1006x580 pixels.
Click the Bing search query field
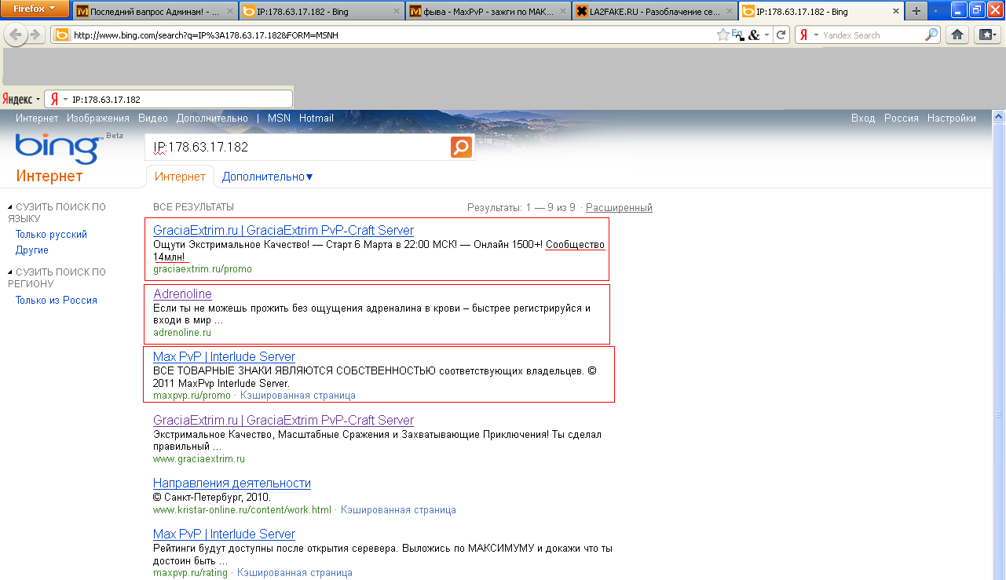298,147
